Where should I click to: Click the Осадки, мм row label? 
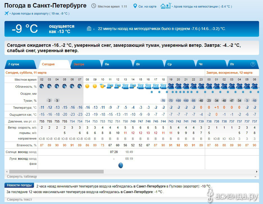click(x=28, y=94)
